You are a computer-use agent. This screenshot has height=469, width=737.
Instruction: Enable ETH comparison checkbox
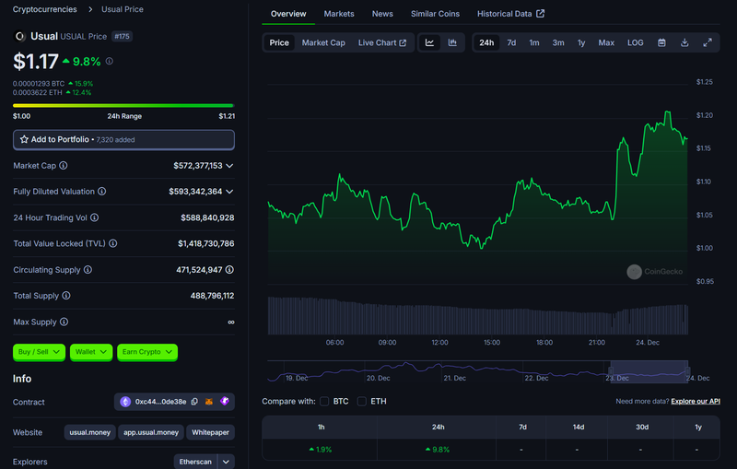coord(362,401)
